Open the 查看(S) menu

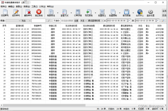19,7
